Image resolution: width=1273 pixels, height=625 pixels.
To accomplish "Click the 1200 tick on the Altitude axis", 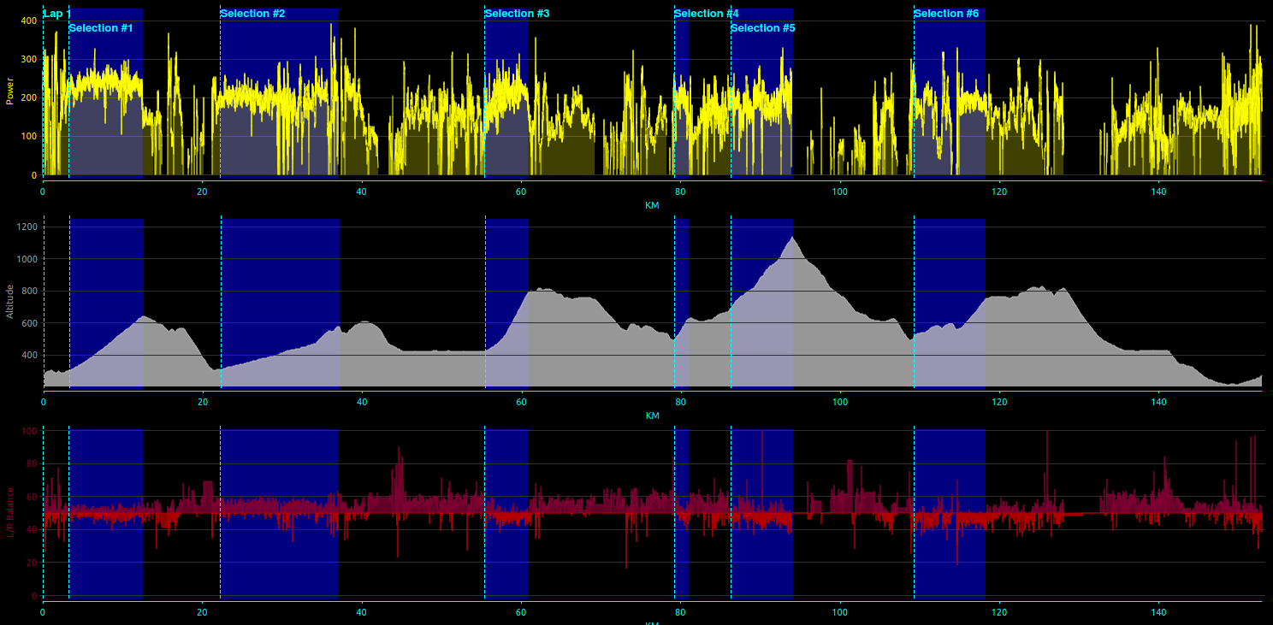I will pyautogui.click(x=27, y=227).
